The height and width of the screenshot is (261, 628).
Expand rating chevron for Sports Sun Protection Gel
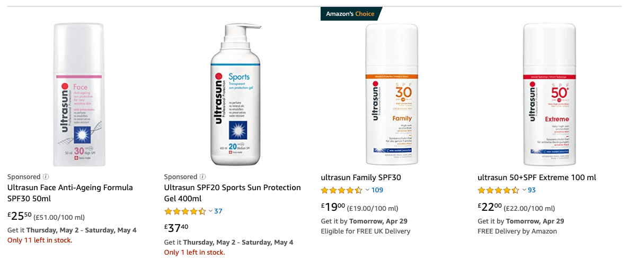pos(210,211)
